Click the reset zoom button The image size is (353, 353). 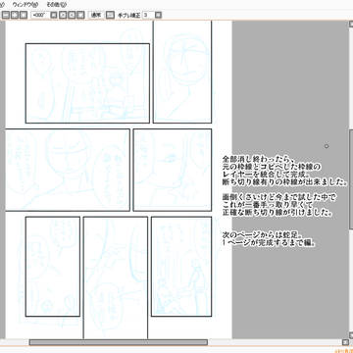24,15
